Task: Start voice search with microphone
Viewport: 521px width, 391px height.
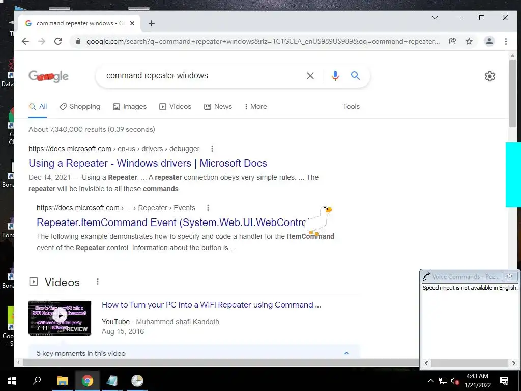Action: tap(335, 76)
